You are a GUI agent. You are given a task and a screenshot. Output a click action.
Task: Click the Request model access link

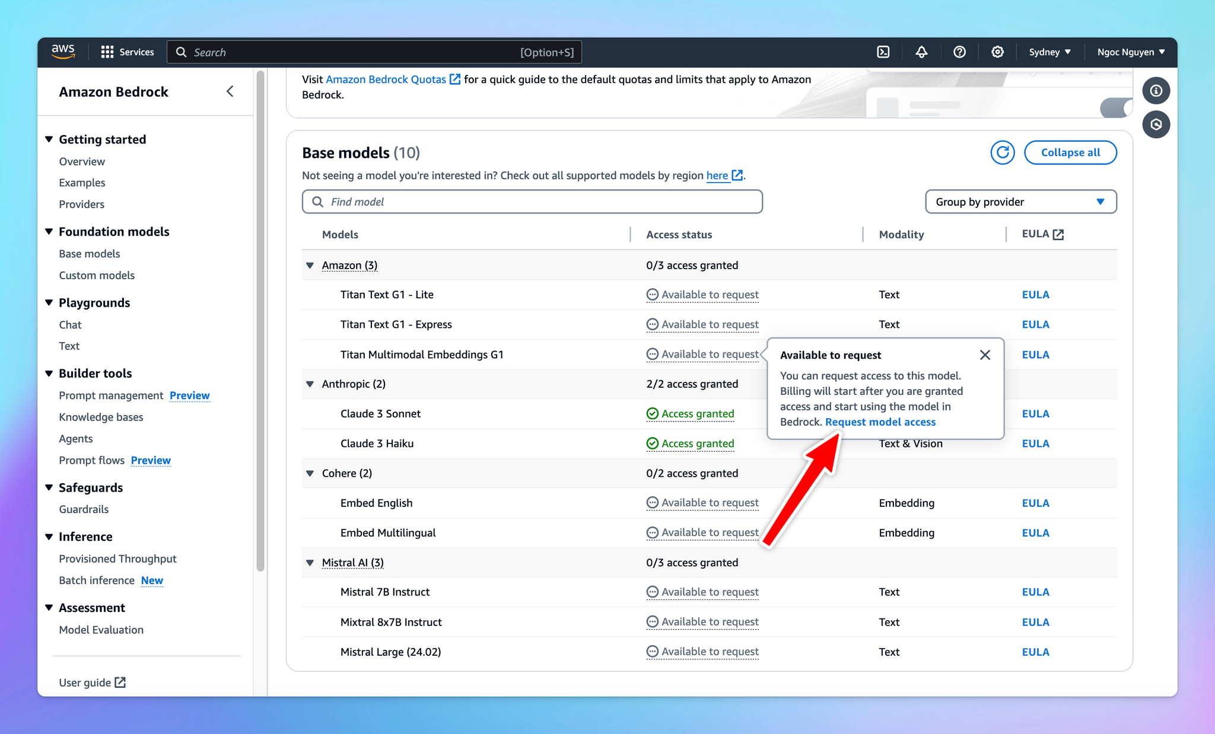(x=880, y=422)
